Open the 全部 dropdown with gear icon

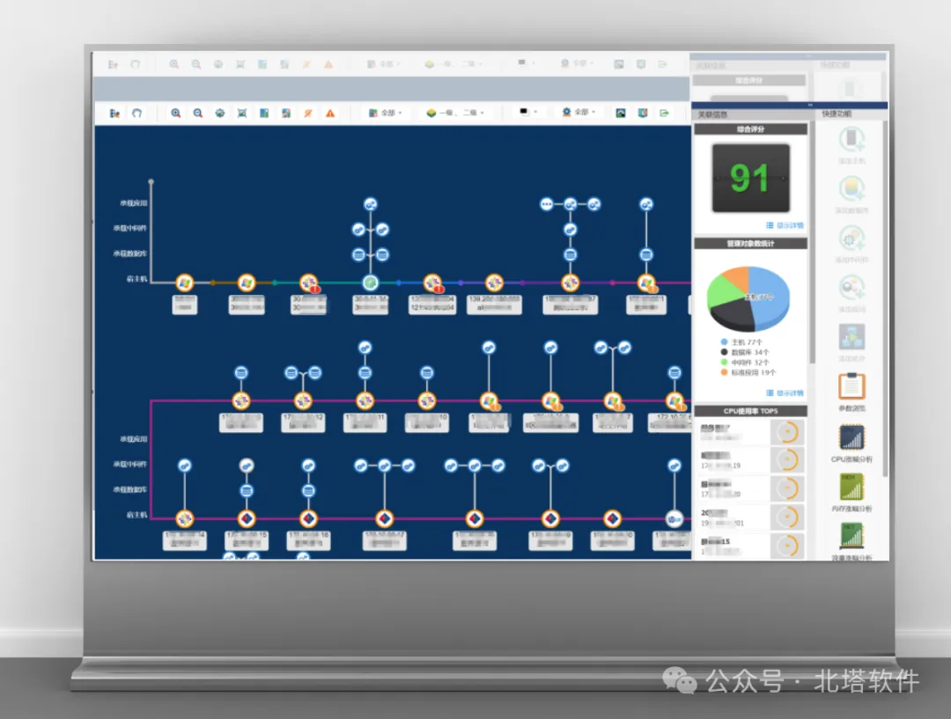[579, 112]
